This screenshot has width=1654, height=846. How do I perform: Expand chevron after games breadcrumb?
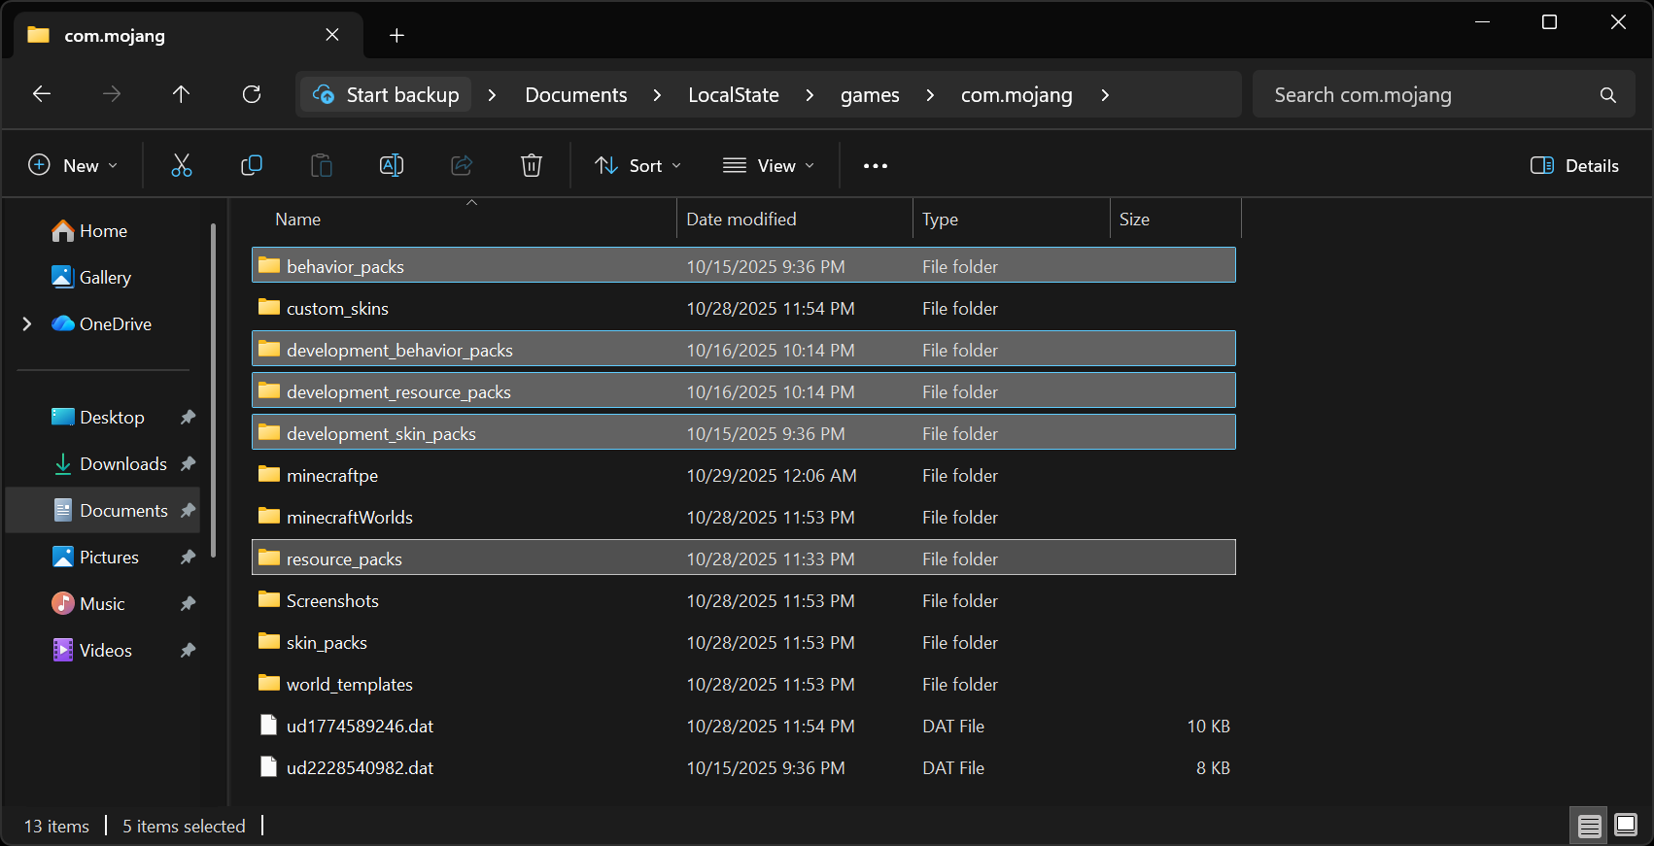930,95
